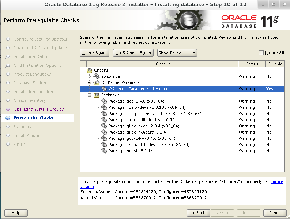Click the Packages group label

point(110,95)
